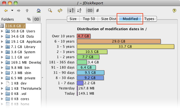Click the Users folder icon

tap(8, 31)
